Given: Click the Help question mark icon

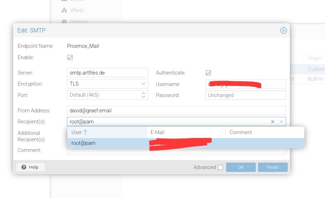Looking at the screenshot, I should click(24, 167).
